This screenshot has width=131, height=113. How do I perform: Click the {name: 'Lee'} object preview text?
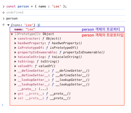pyautogui.click(x=23, y=25)
